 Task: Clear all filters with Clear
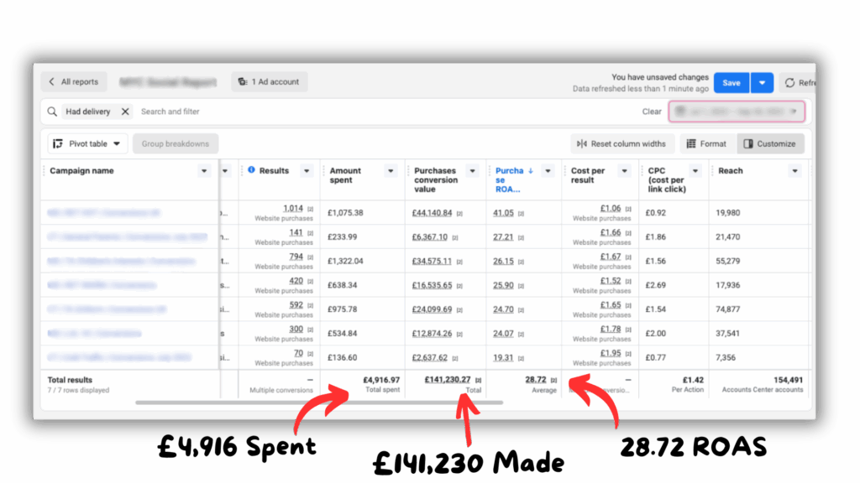[x=652, y=112]
